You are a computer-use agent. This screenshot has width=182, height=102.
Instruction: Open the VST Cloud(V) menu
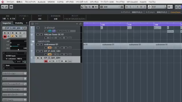132,2
